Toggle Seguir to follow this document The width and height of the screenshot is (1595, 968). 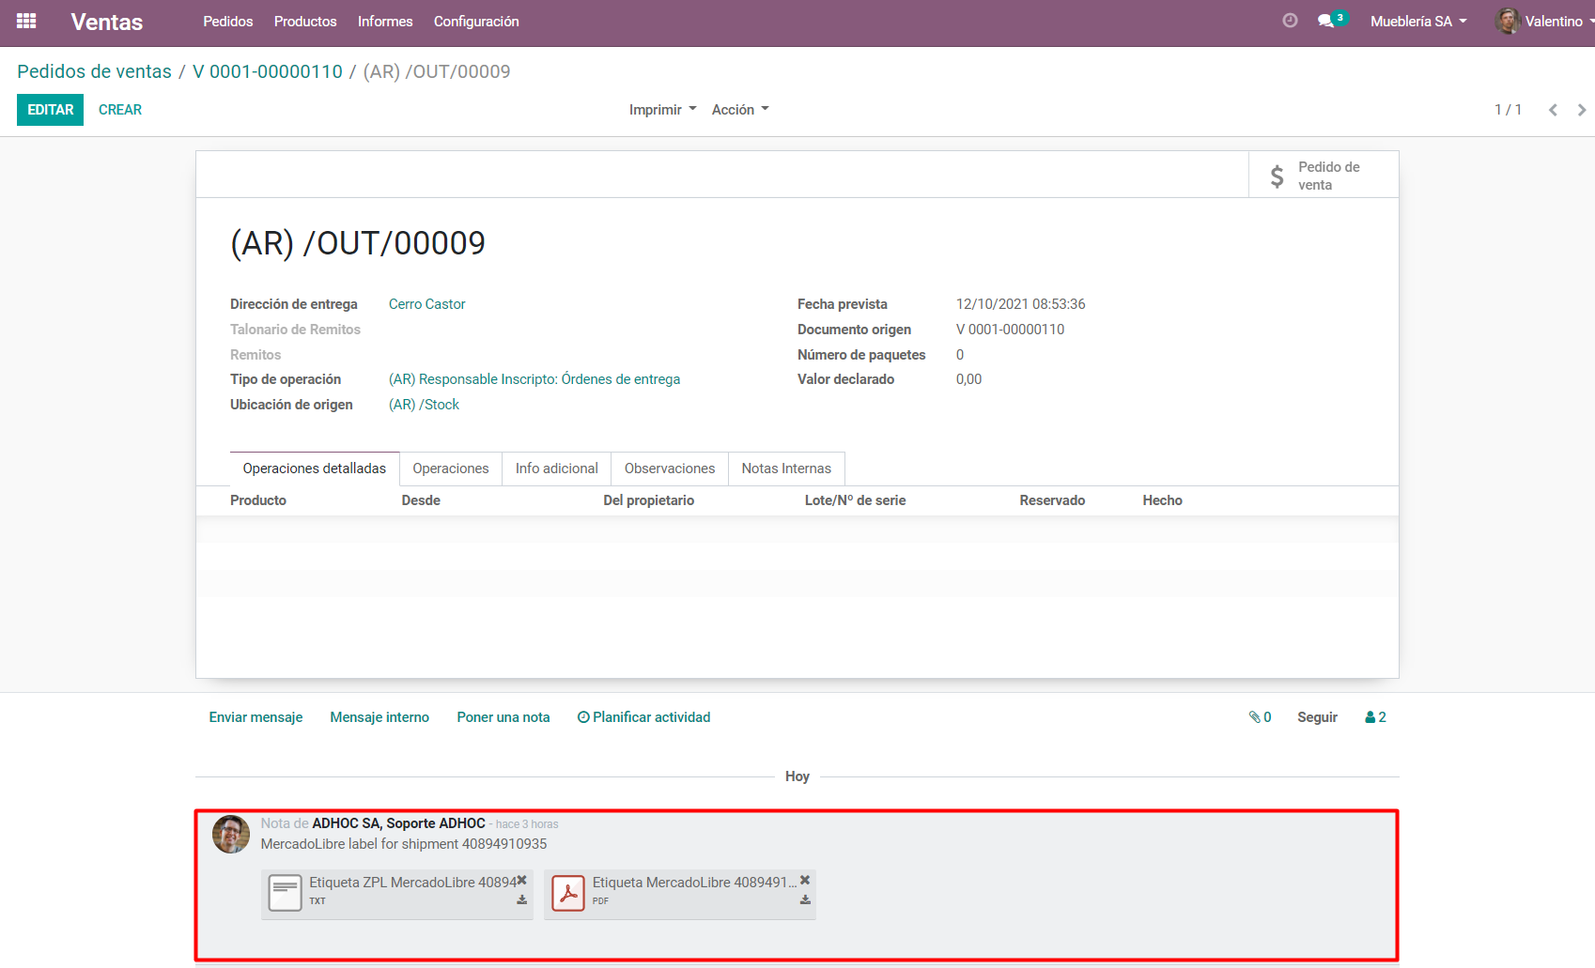tap(1317, 717)
